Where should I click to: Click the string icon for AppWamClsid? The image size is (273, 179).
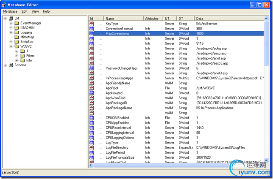coord(92,98)
